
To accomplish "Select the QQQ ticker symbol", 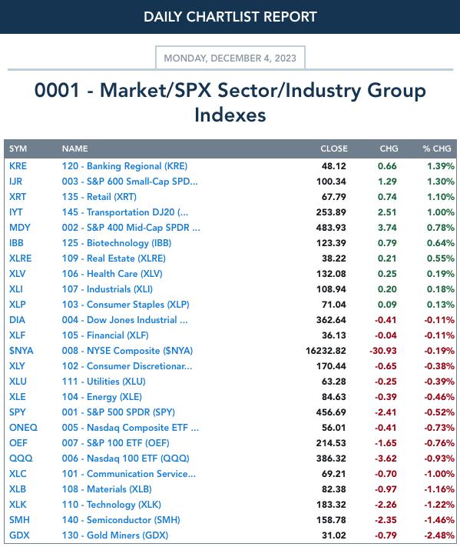I will [21, 458].
